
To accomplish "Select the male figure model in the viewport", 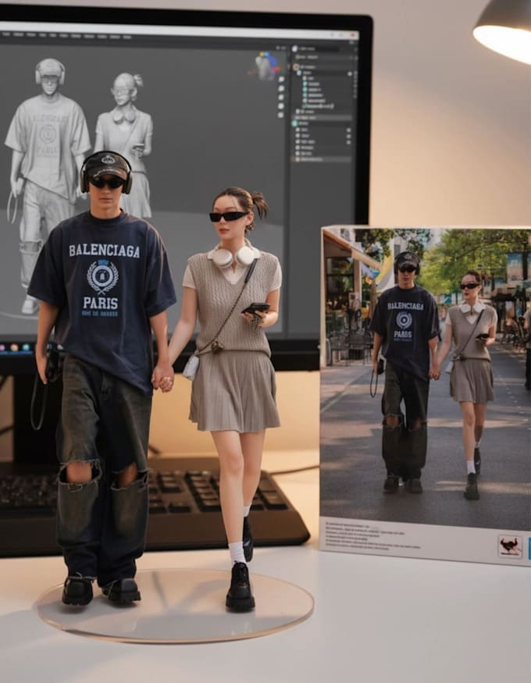I will 47,148.
